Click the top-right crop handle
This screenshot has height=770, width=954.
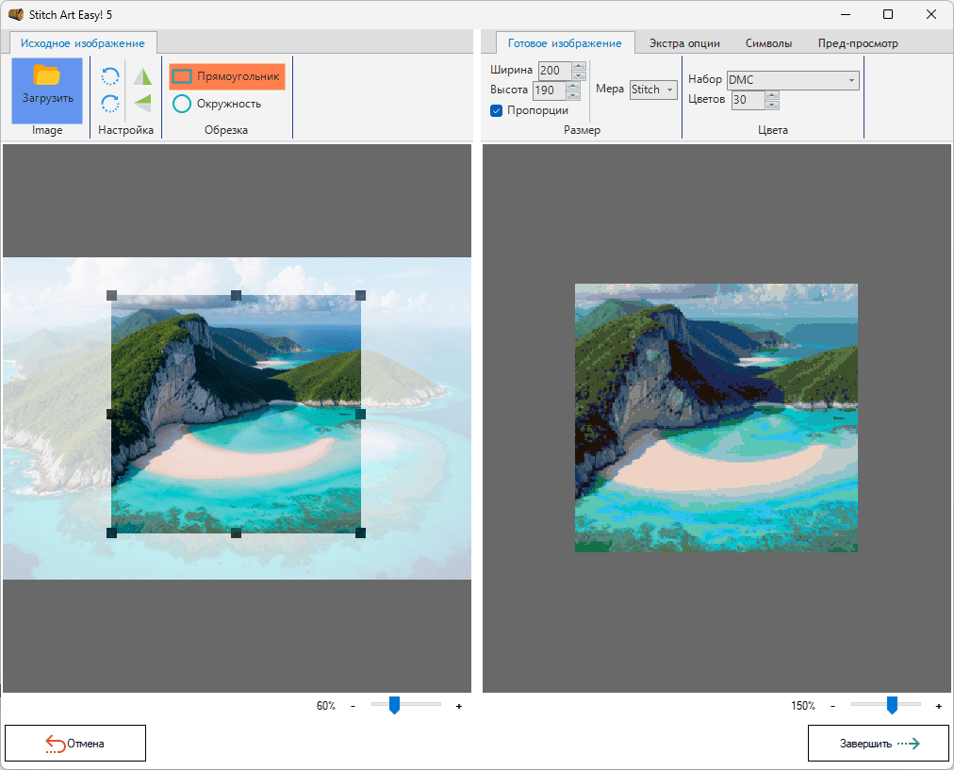(361, 296)
